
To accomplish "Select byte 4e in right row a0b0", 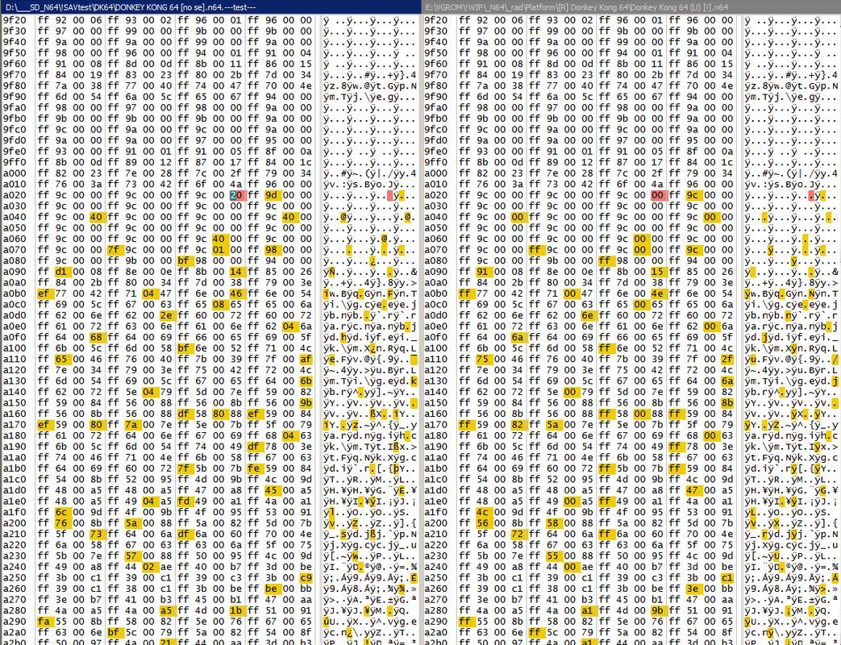I will tap(657, 293).
